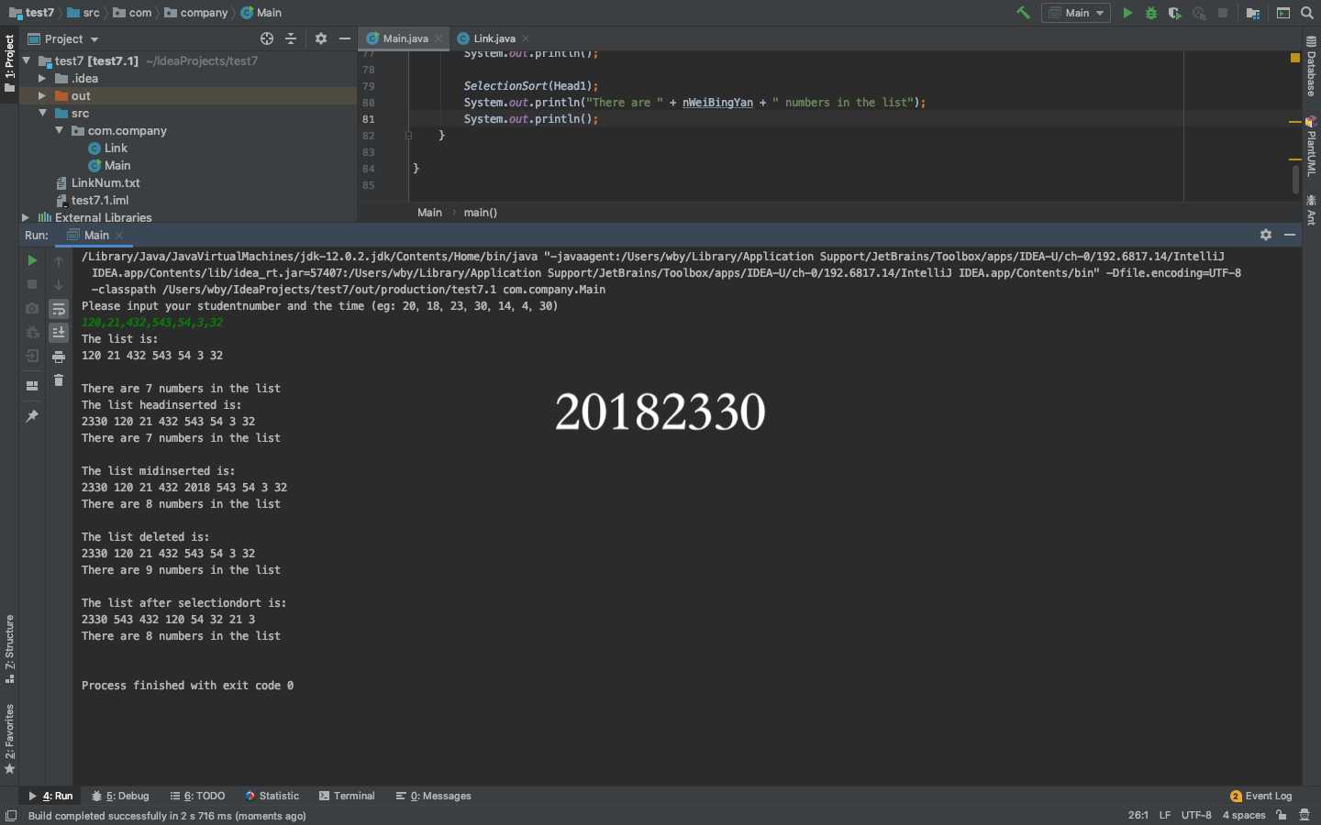The width and height of the screenshot is (1321, 825).
Task: Open the Main run configuration dropdown
Action: (1076, 13)
